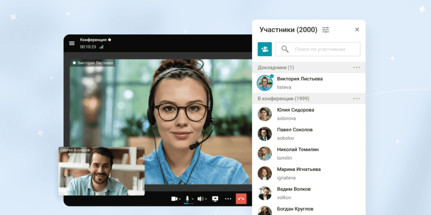The height and width of the screenshot is (215, 431).
Task: Click the teal add participants button
Action: (x=265, y=49)
